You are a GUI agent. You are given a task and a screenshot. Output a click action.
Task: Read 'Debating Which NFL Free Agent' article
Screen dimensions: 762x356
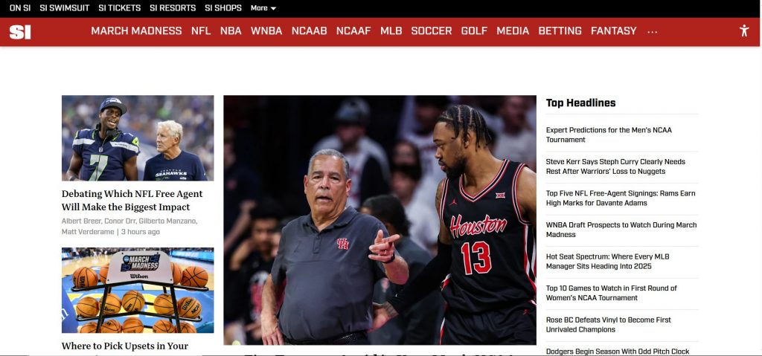tap(132, 200)
